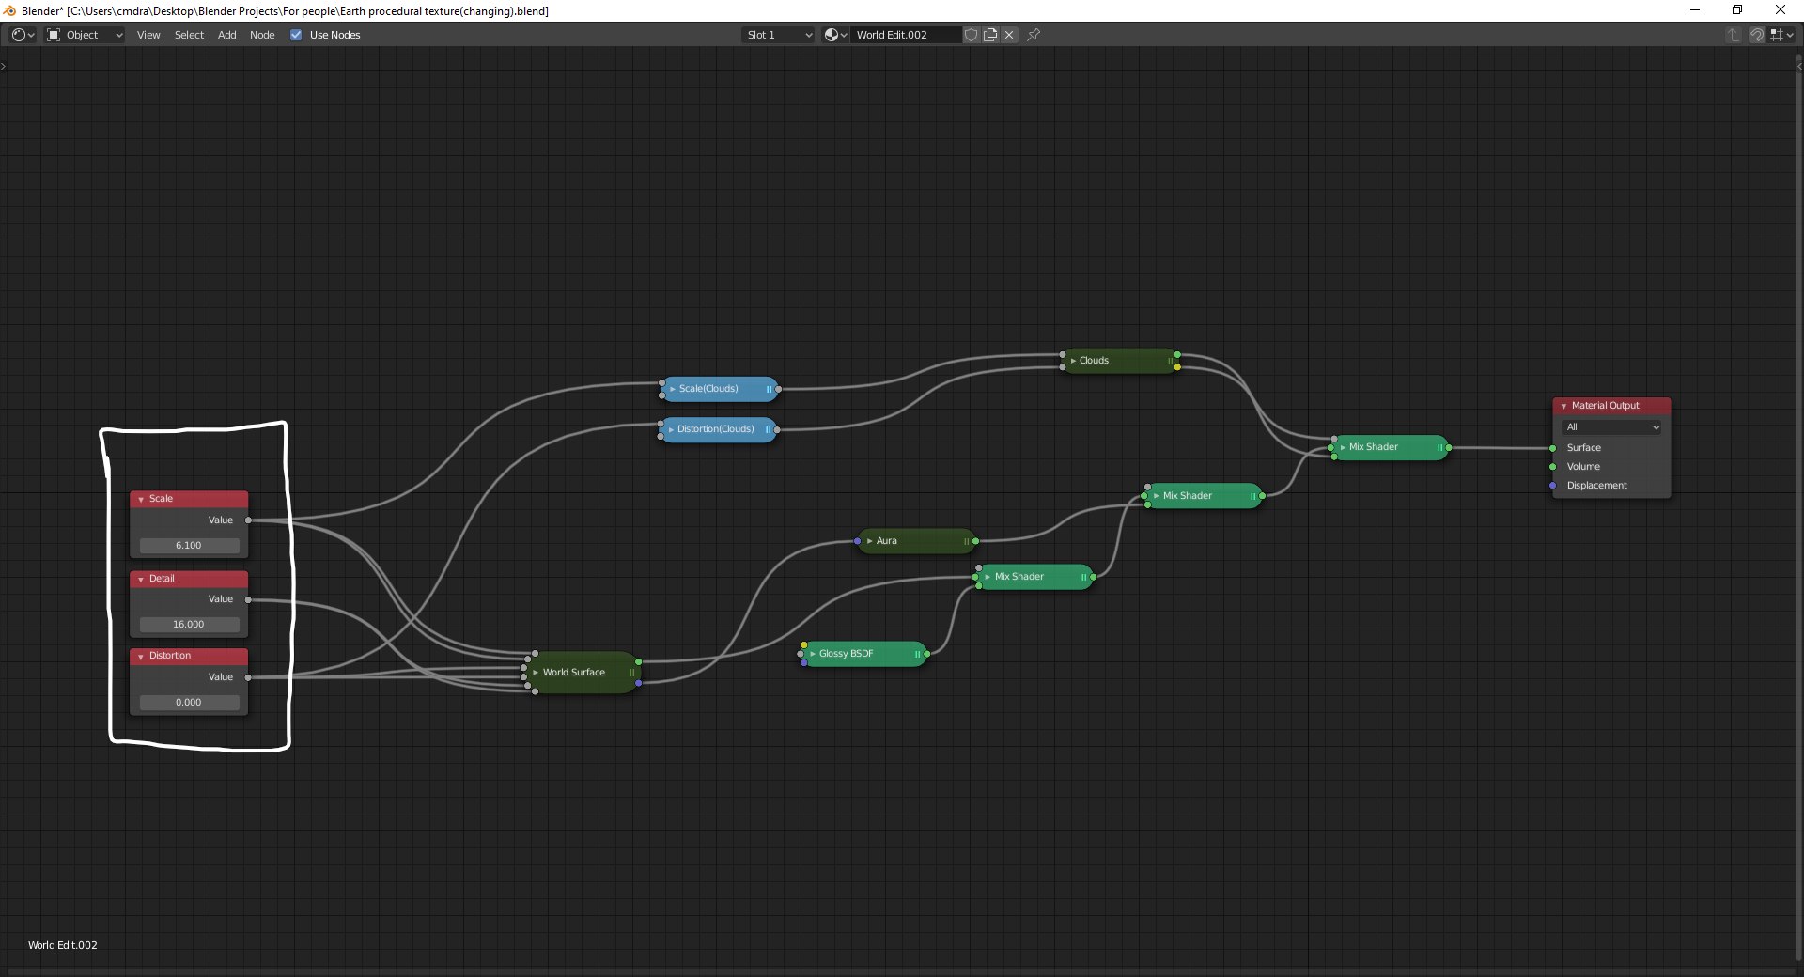Click the Distortion node Value output socket
This screenshot has width=1804, height=977.
pyautogui.click(x=248, y=677)
